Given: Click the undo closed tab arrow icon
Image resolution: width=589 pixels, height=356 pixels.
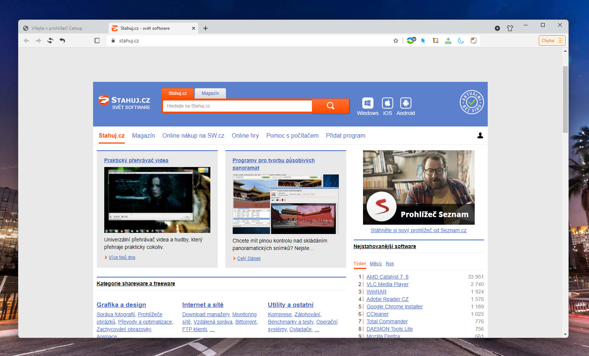Looking at the screenshot, I should coord(62,41).
